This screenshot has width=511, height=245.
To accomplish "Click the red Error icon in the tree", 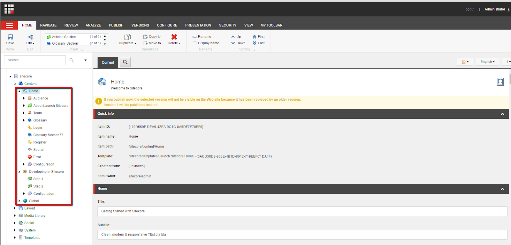I will tap(30, 157).
